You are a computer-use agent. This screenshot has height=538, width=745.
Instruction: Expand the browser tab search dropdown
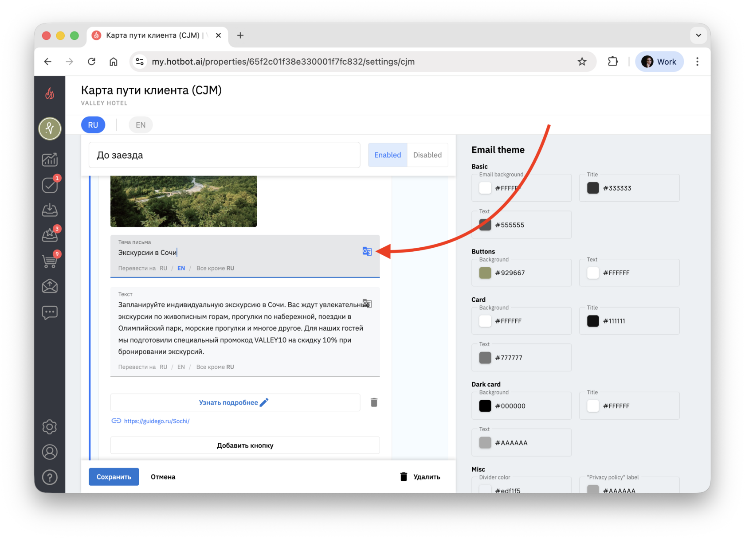click(x=698, y=35)
